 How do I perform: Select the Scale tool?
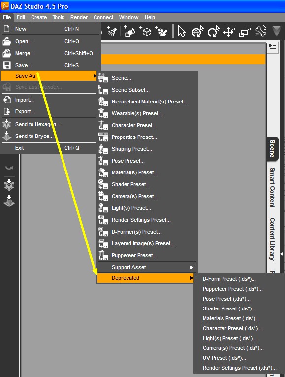[245, 31]
